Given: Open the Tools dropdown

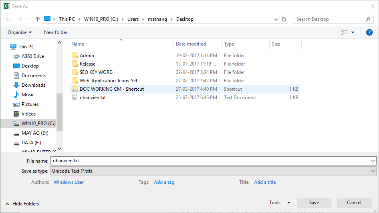Looking at the screenshot, I should [x=280, y=203].
